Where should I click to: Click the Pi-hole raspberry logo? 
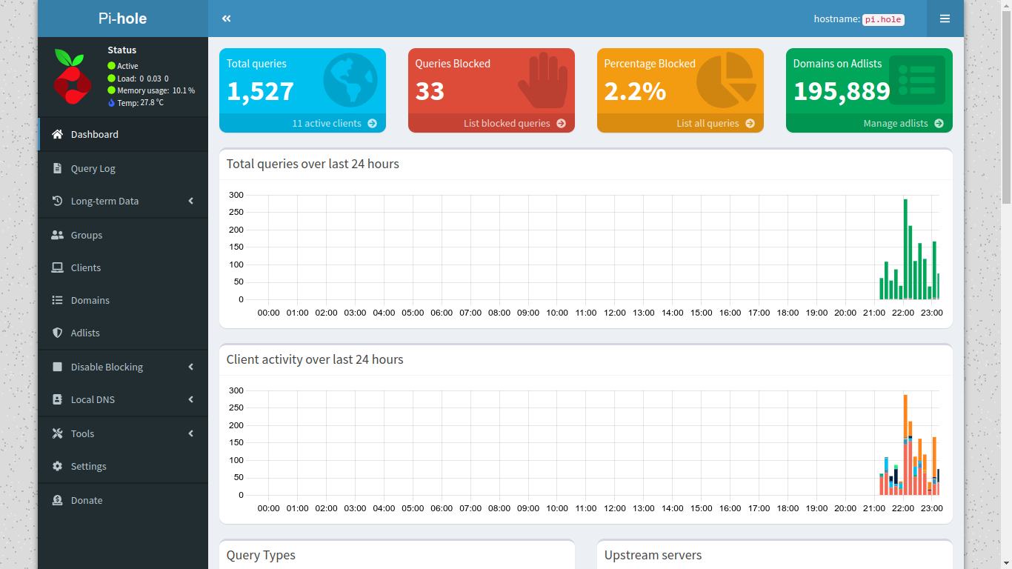(72, 76)
